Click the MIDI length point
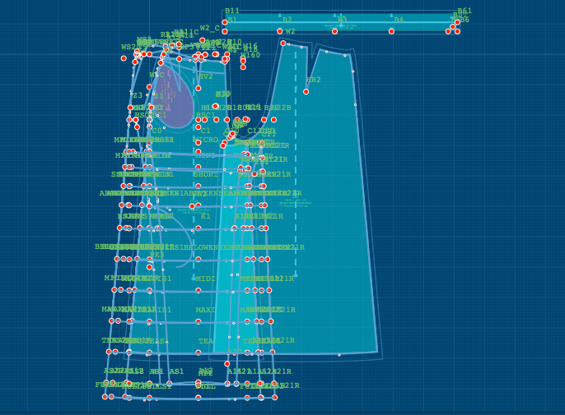 point(198,290)
